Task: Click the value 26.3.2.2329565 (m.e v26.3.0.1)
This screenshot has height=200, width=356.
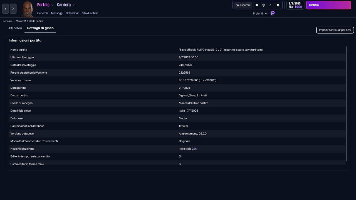Action: pyautogui.click(x=197, y=80)
